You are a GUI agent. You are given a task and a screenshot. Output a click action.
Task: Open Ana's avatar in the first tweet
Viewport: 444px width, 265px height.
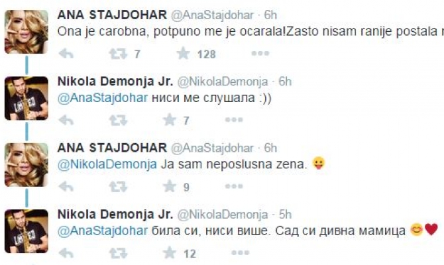(27, 32)
